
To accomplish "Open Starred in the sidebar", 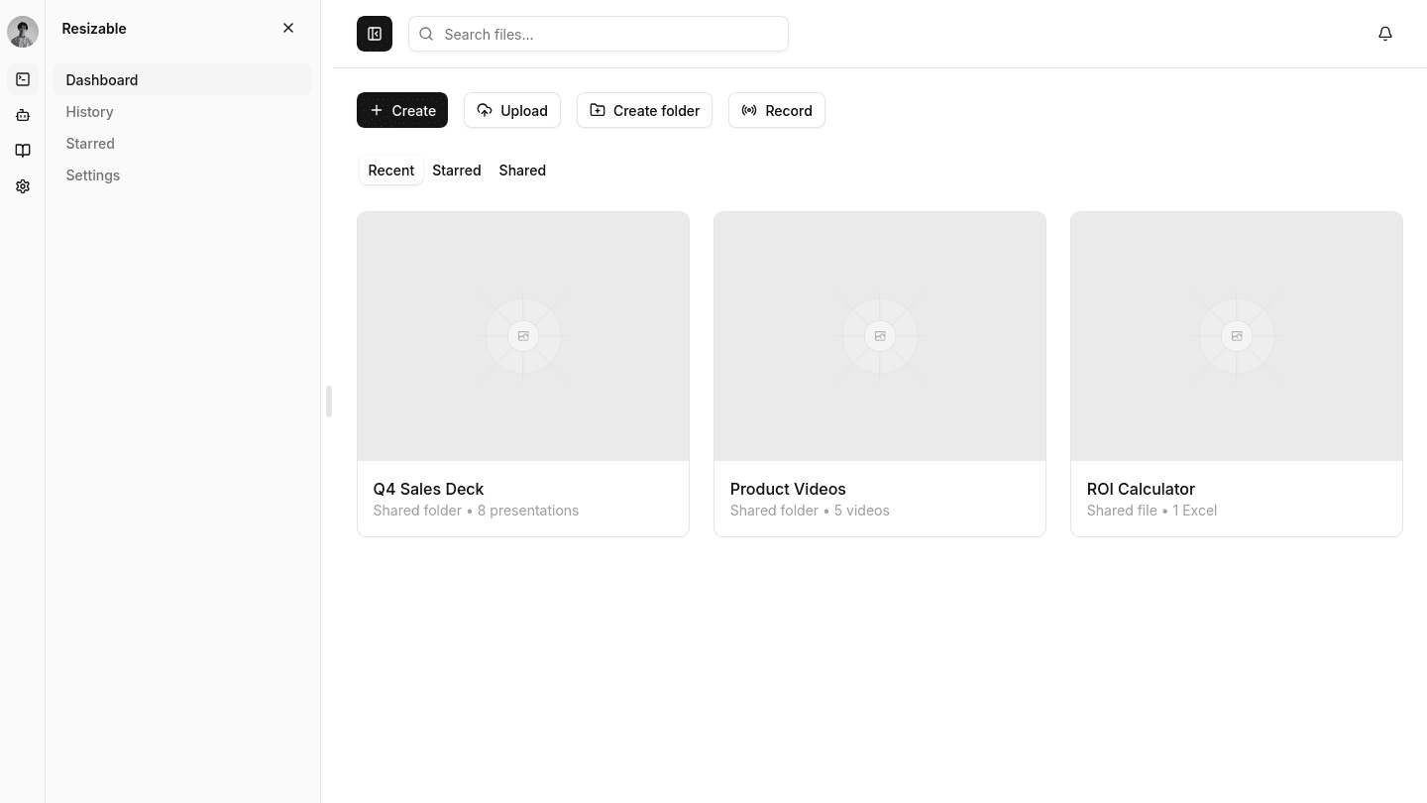I will pos(182,143).
